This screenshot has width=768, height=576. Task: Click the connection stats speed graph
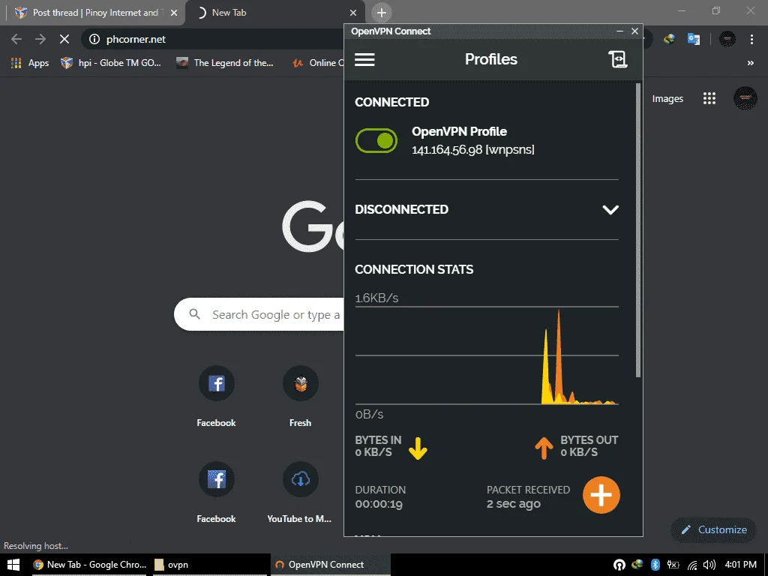coord(487,355)
